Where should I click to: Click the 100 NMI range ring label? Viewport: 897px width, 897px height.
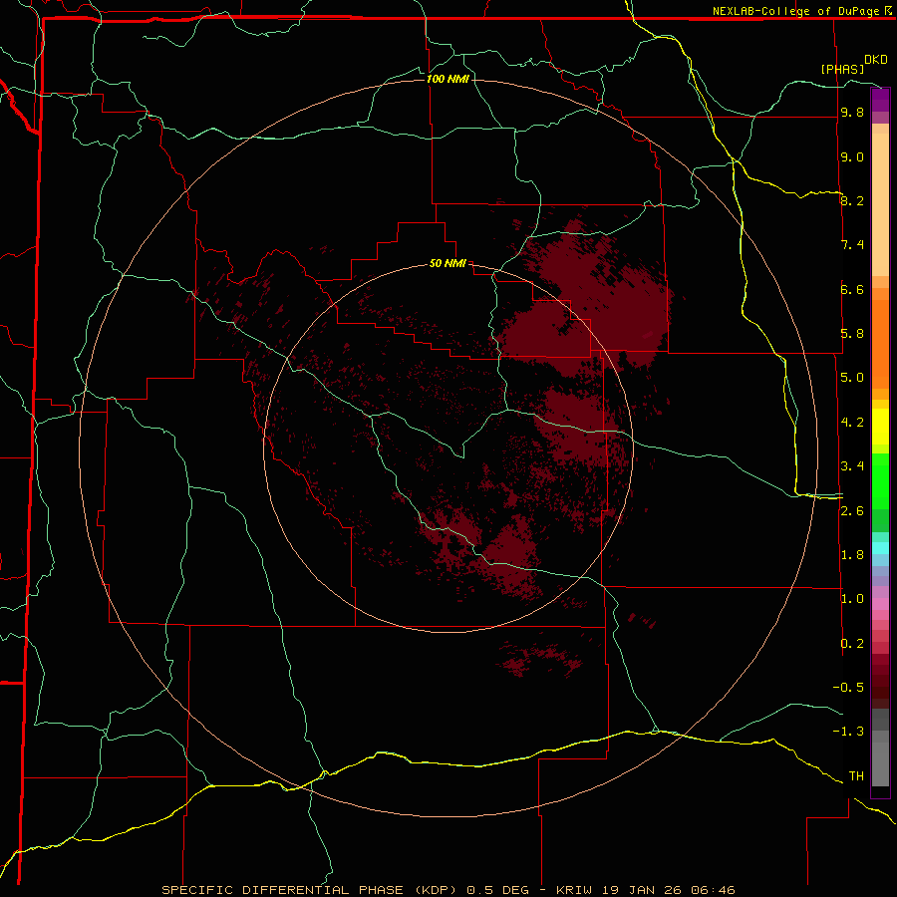(x=448, y=79)
